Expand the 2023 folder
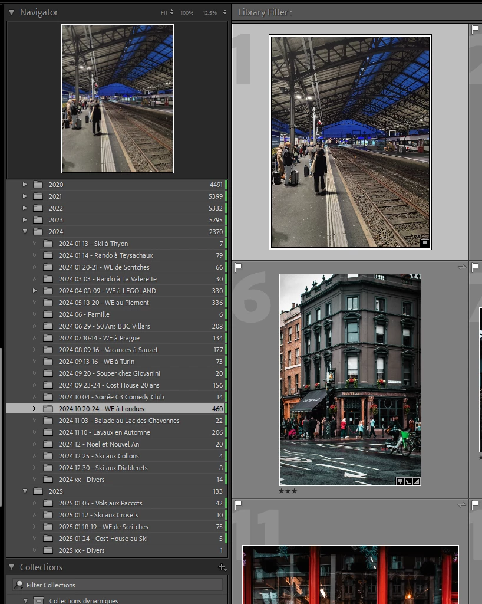Image resolution: width=482 pixels, height=604 pixels. pyautogui.click(x=25, y=220)
